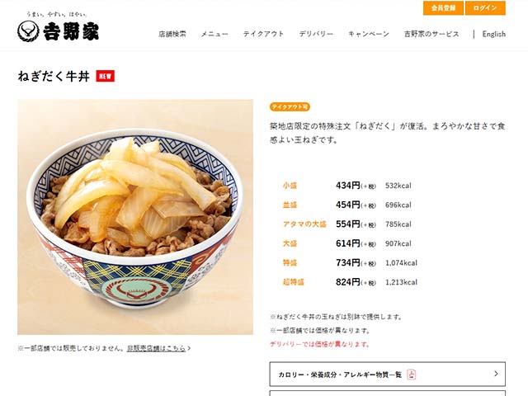
Task: Click the Yoshinoya logo icon
Action: [28, 31]
